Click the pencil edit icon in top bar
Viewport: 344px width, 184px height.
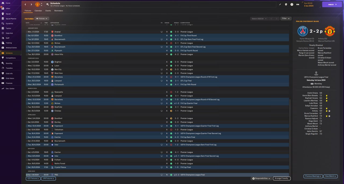tap(280, 4)
